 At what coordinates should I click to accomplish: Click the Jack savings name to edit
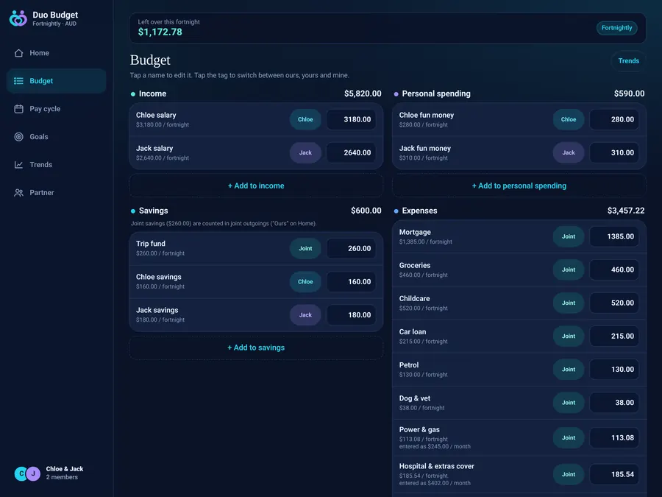(157, 310)
